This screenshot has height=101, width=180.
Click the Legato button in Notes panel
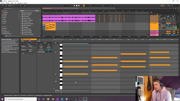point(41,48)
